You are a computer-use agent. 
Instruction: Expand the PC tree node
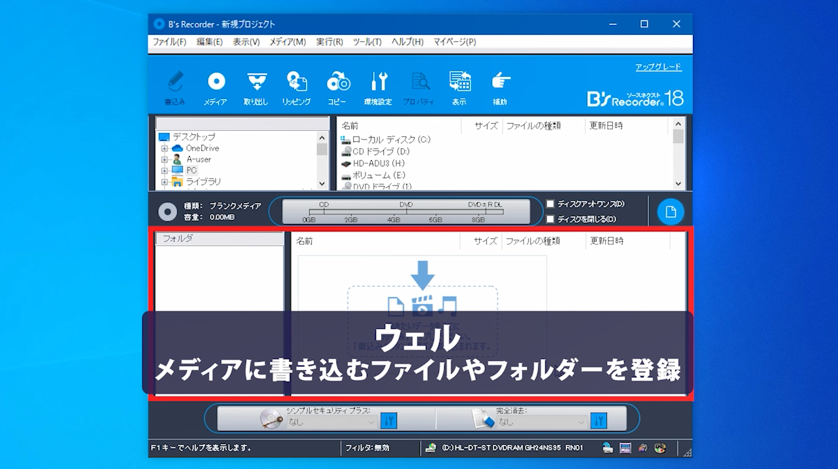point(165,170)
